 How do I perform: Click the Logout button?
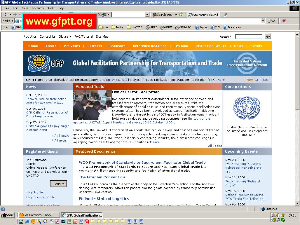click(x=59, y=184)
